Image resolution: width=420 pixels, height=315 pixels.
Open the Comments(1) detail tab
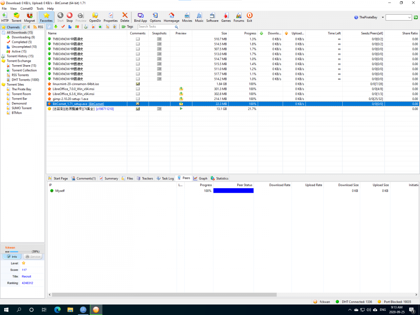[x=83, y=178]
